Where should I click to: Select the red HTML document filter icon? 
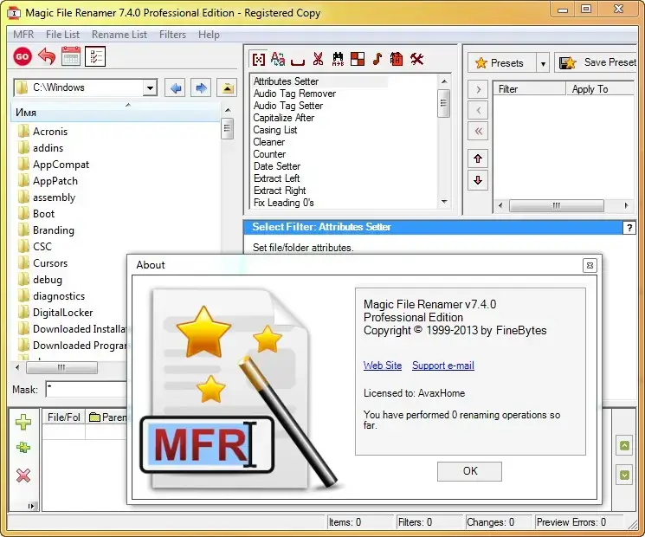tap(397, 59)
